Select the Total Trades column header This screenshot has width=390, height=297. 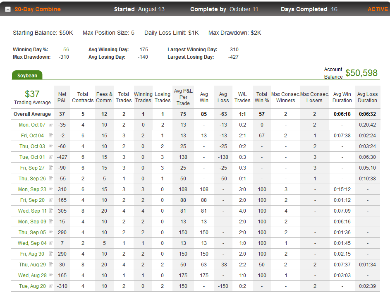click(124, 97)
